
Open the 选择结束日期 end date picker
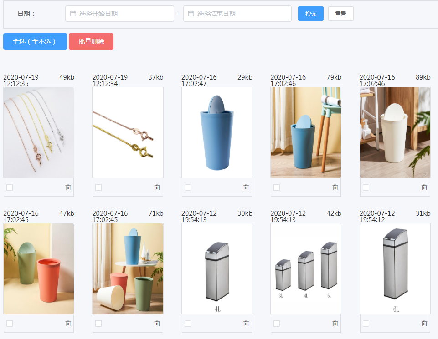point(237,14)
